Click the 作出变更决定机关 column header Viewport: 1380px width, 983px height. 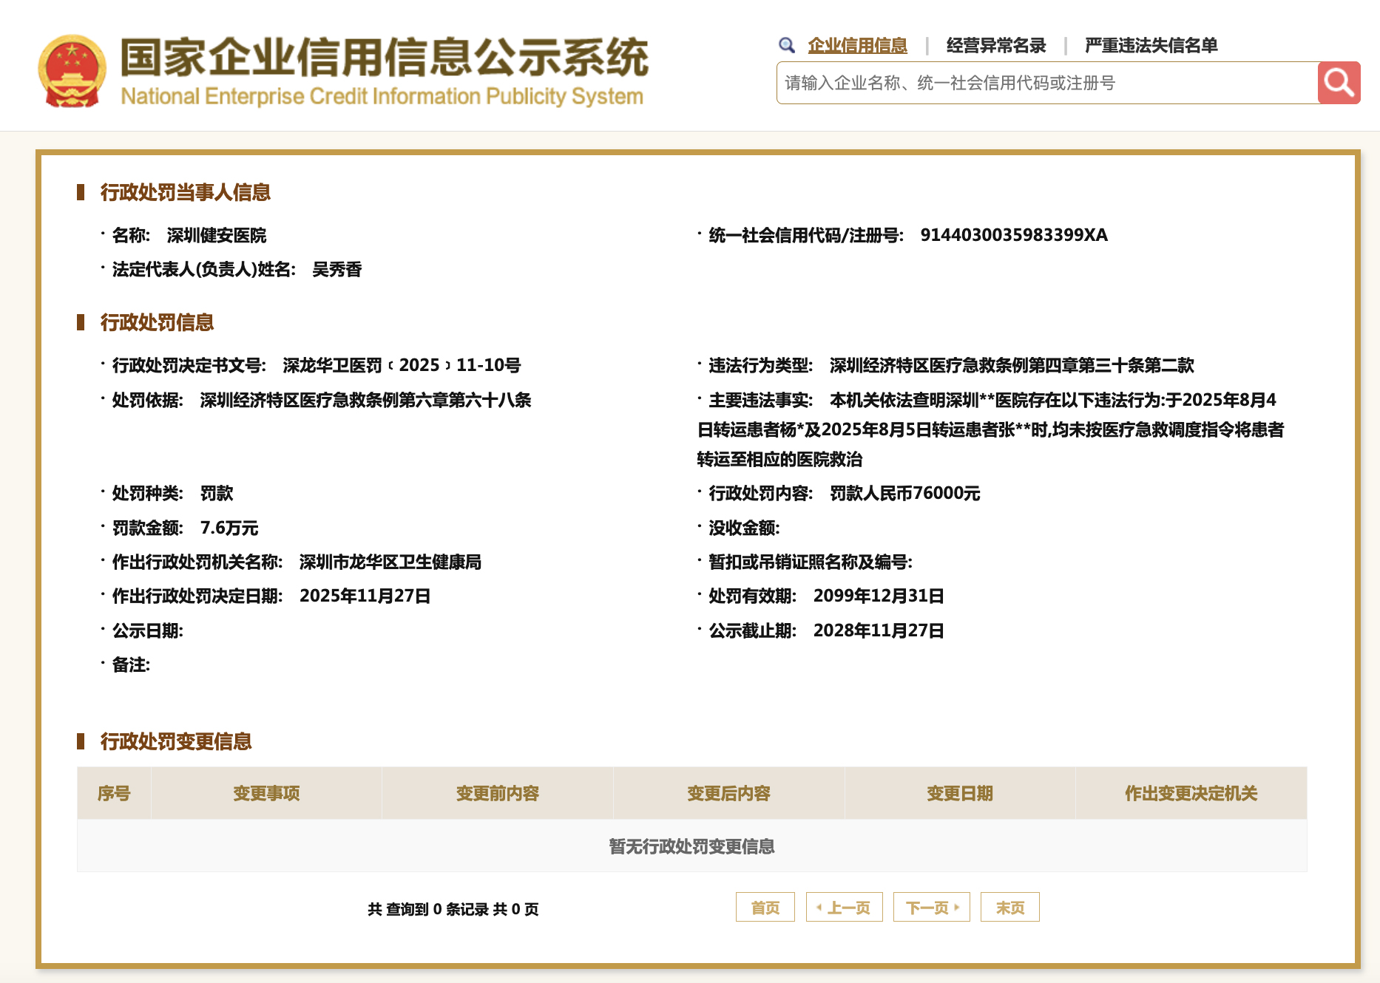[1191, 793]
